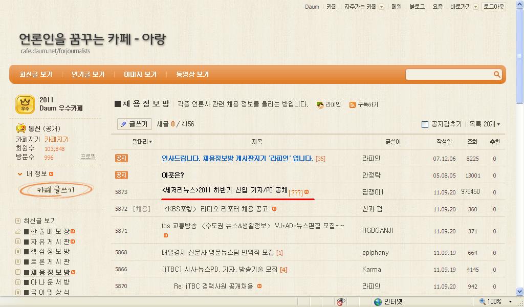Click the 글쓰기 write button
524x307 pixels.
pos(135,124)
